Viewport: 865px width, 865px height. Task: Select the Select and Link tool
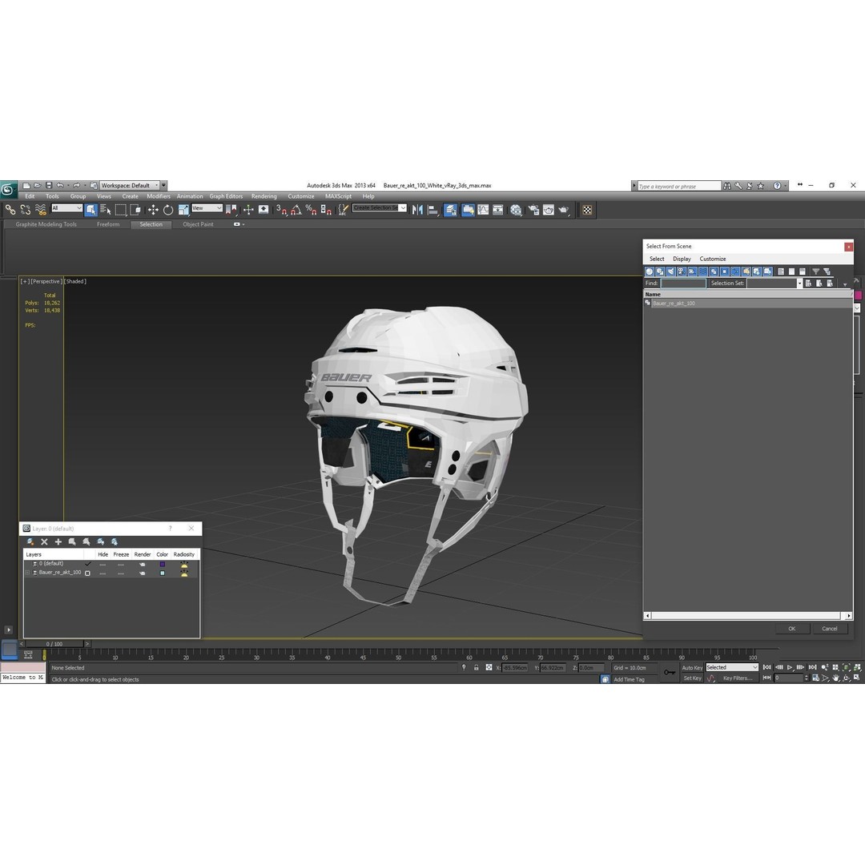point(10,210)
